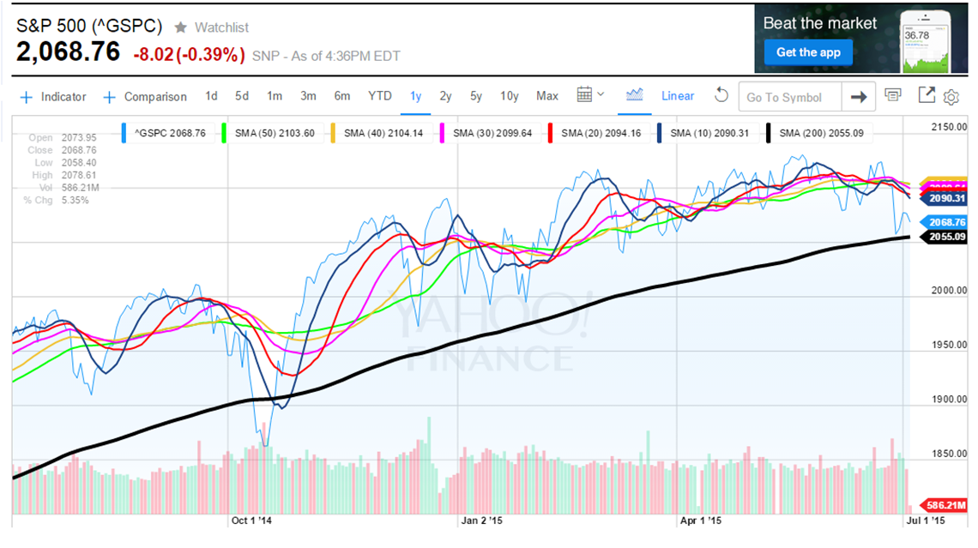Open chart in new window icon

[927, 95]
